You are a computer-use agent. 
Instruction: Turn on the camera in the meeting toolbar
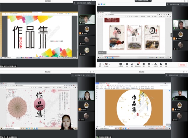pos(106,65)
